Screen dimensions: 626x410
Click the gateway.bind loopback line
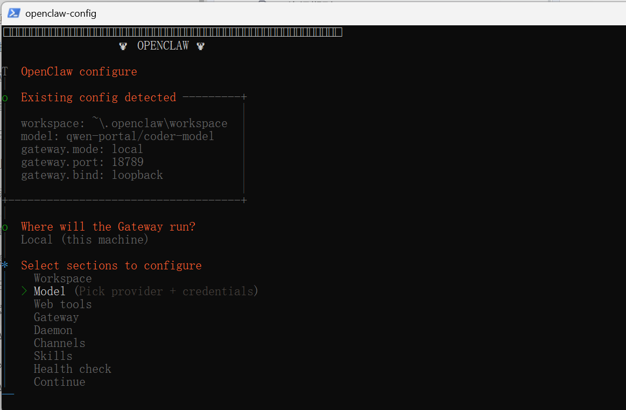point(92,175)
